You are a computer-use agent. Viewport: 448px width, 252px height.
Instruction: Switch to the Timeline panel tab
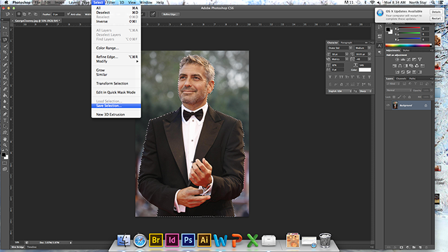click(32, 247)
